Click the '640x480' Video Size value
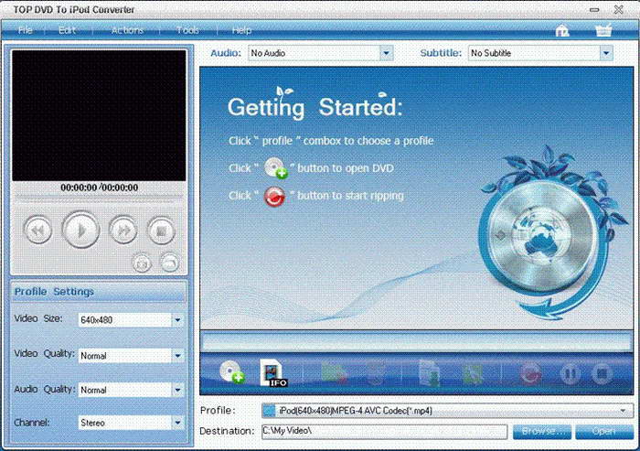This screenshot has height=451, width=640. coord(96,320)
